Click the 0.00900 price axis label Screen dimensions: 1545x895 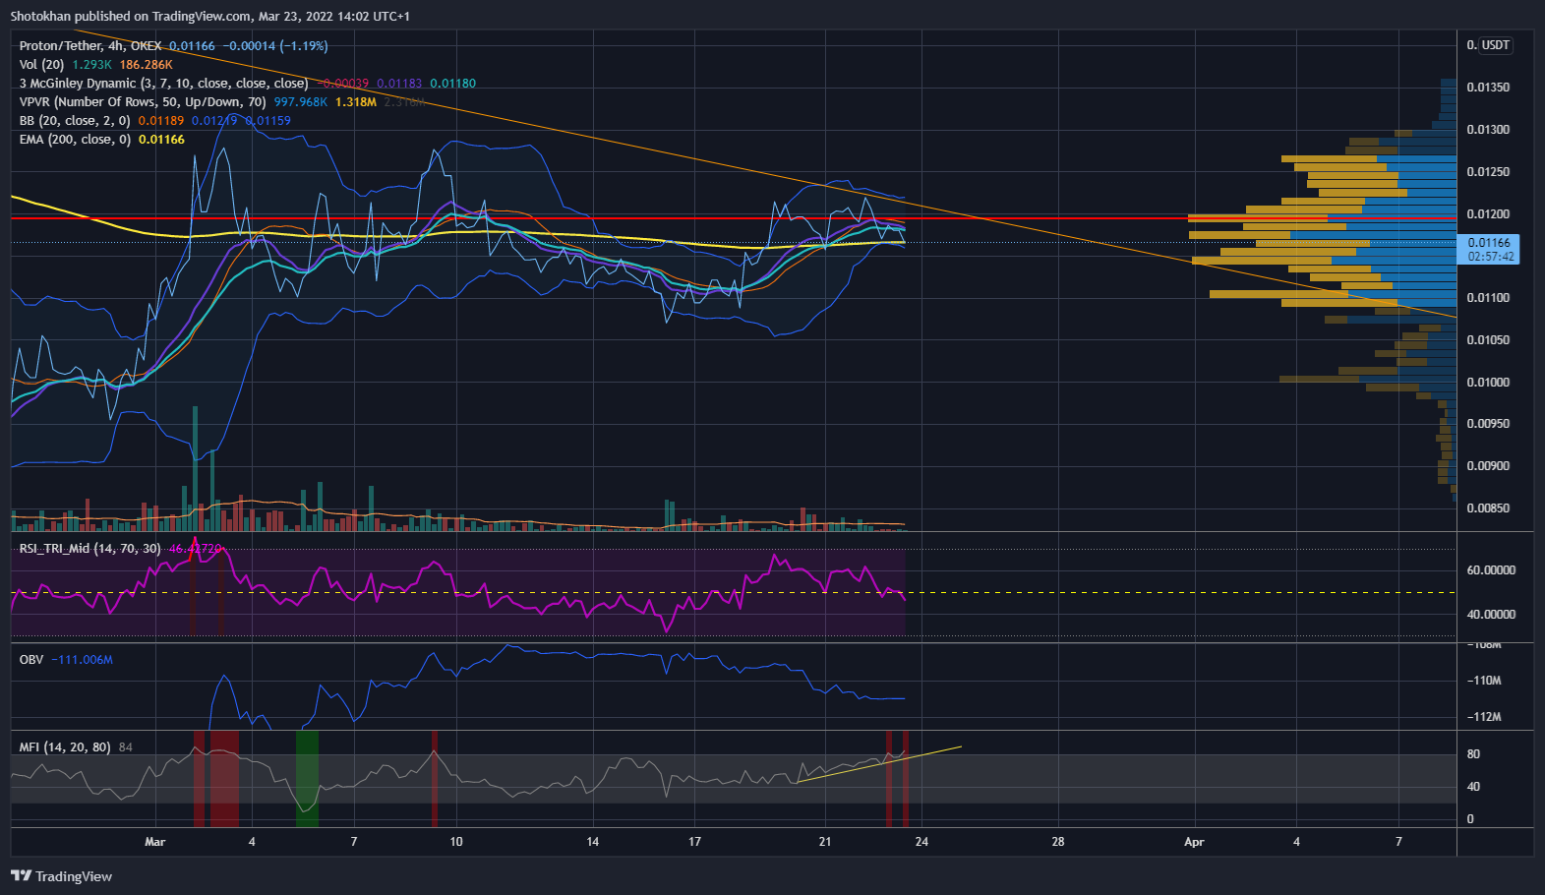[x=1488, y=466]
